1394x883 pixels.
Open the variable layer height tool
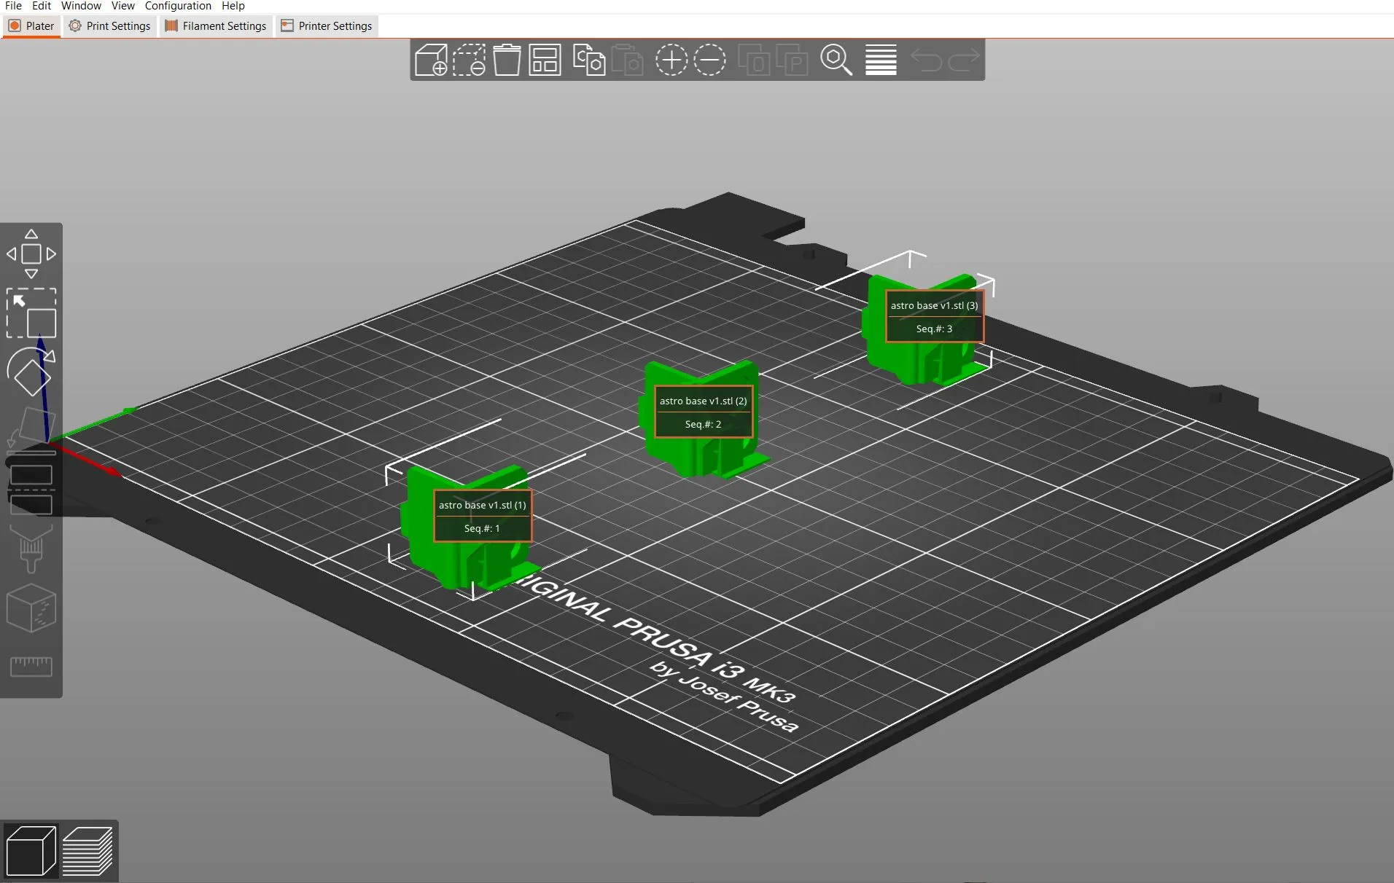[x=880, y=60]
